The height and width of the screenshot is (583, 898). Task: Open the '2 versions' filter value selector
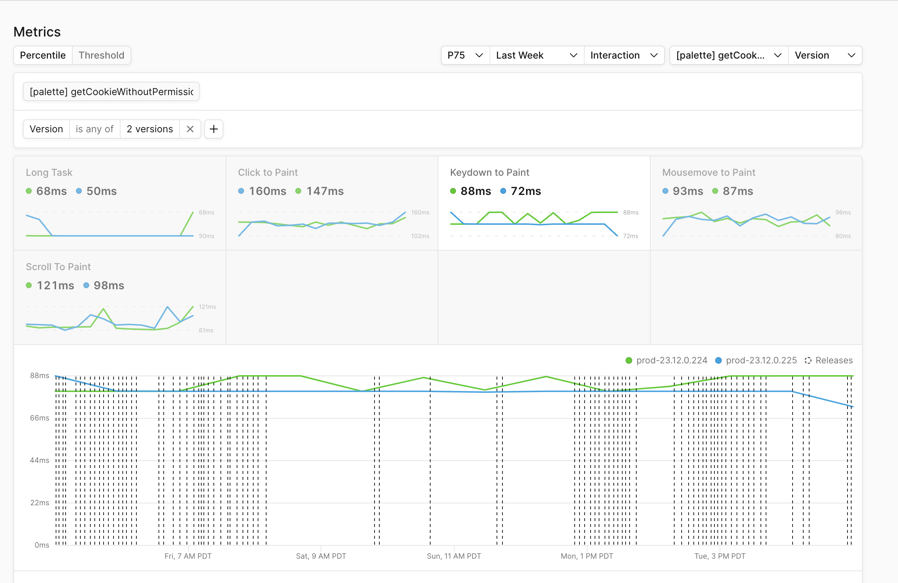point(150,129)
